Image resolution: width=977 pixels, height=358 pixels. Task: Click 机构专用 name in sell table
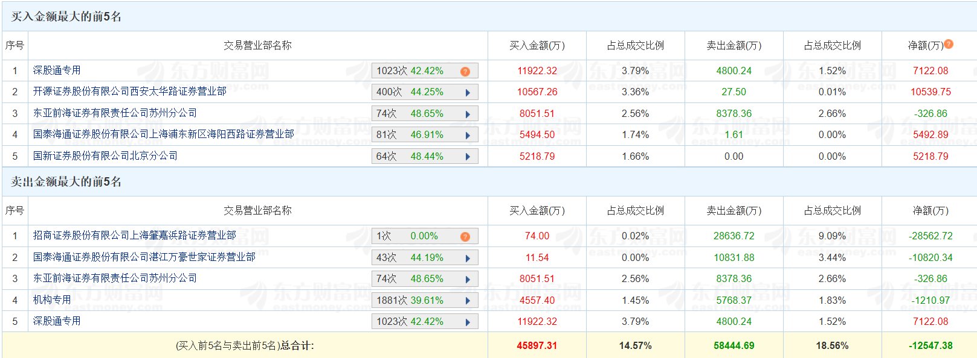tap(52, 300)
